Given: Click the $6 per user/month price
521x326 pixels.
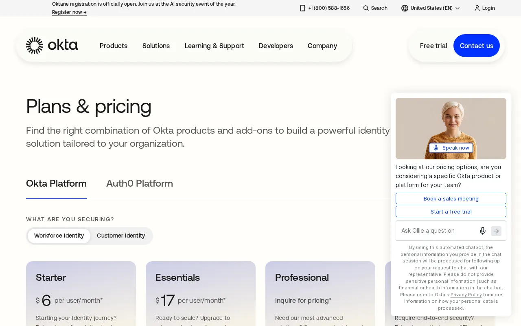Looking at the screenshot, I should pos(69,301).
